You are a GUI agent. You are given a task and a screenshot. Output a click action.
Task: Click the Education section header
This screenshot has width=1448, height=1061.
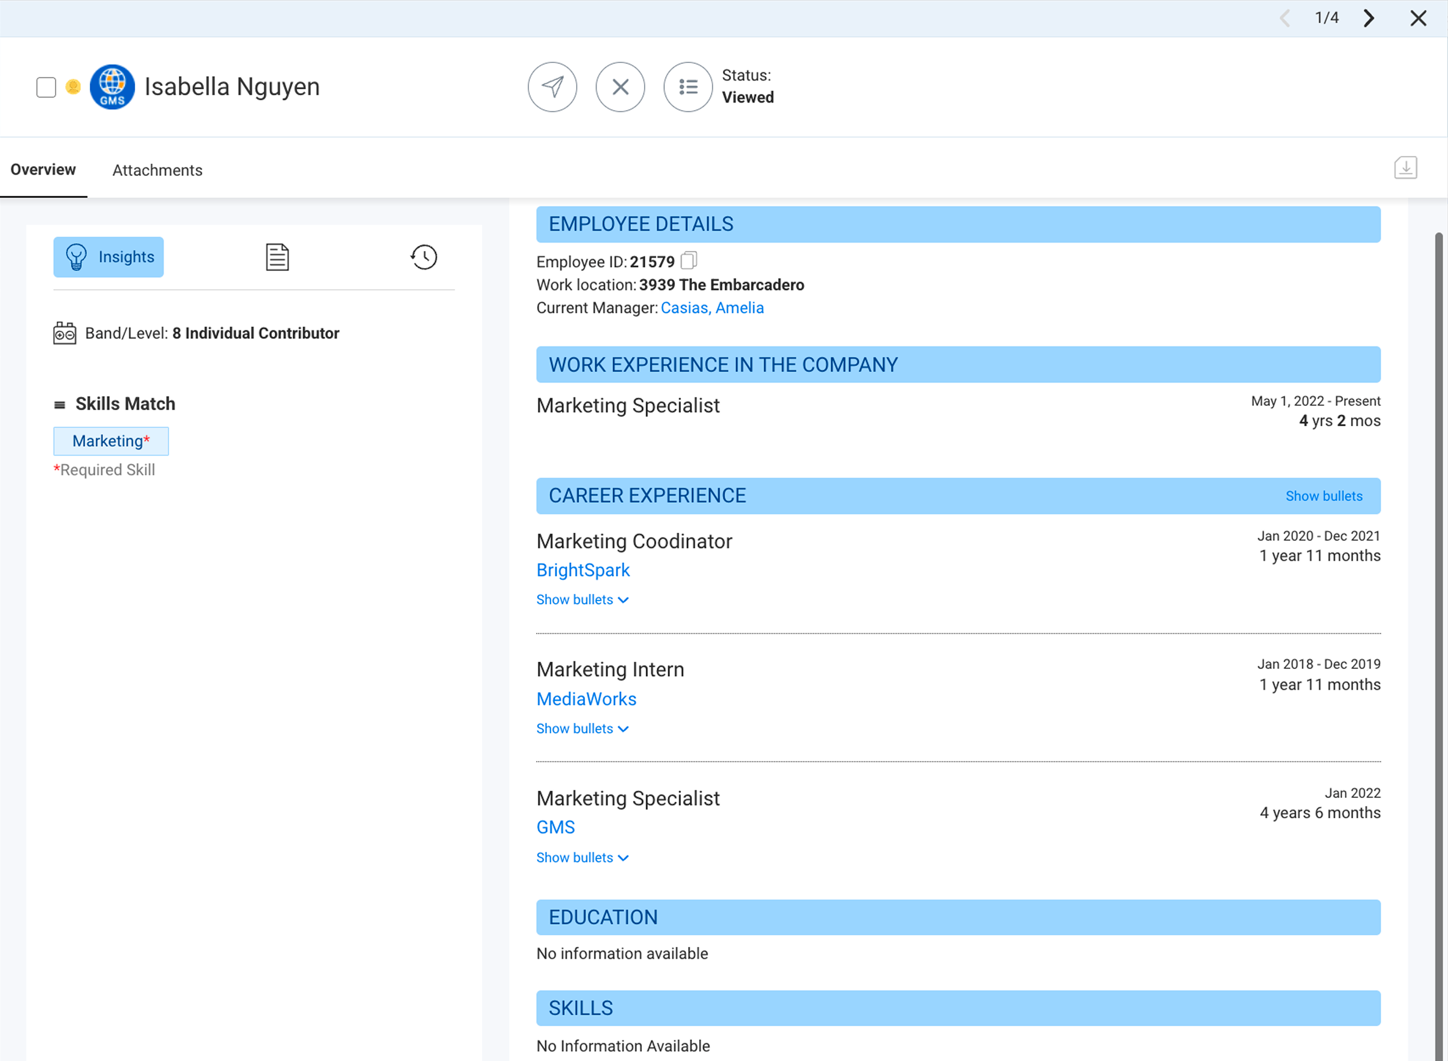(x=958, y=917)
